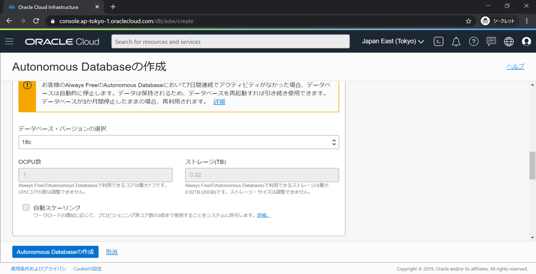Click the incognito profile indicator
Screen dimensions: 536x274
(x=499, y=21)
